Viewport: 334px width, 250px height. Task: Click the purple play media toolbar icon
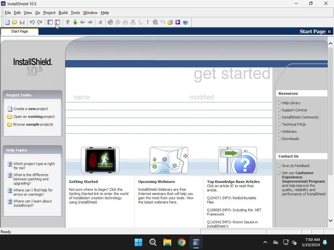[x=178, y=22]
